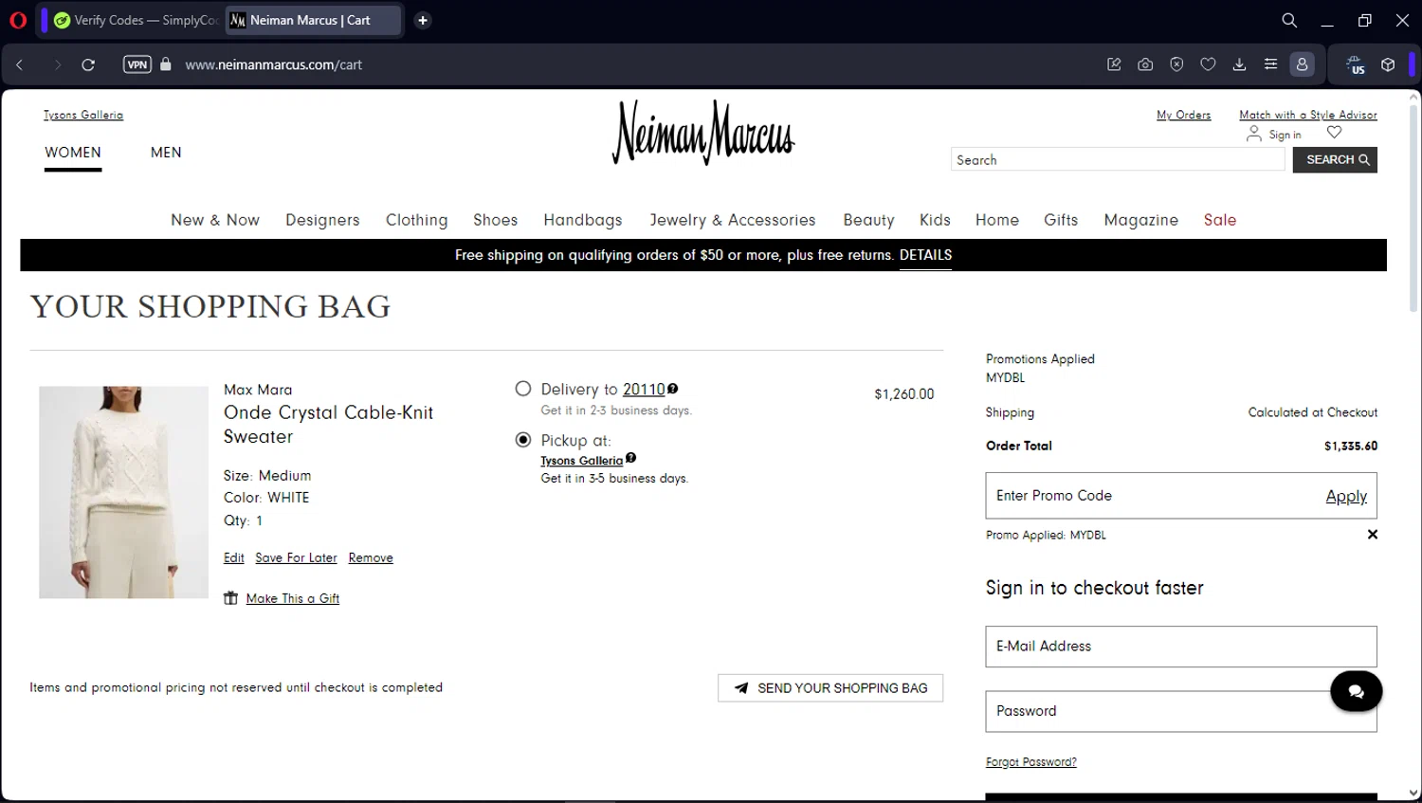
Task: Change delivery zip code 20110
Action: [644, 390]
